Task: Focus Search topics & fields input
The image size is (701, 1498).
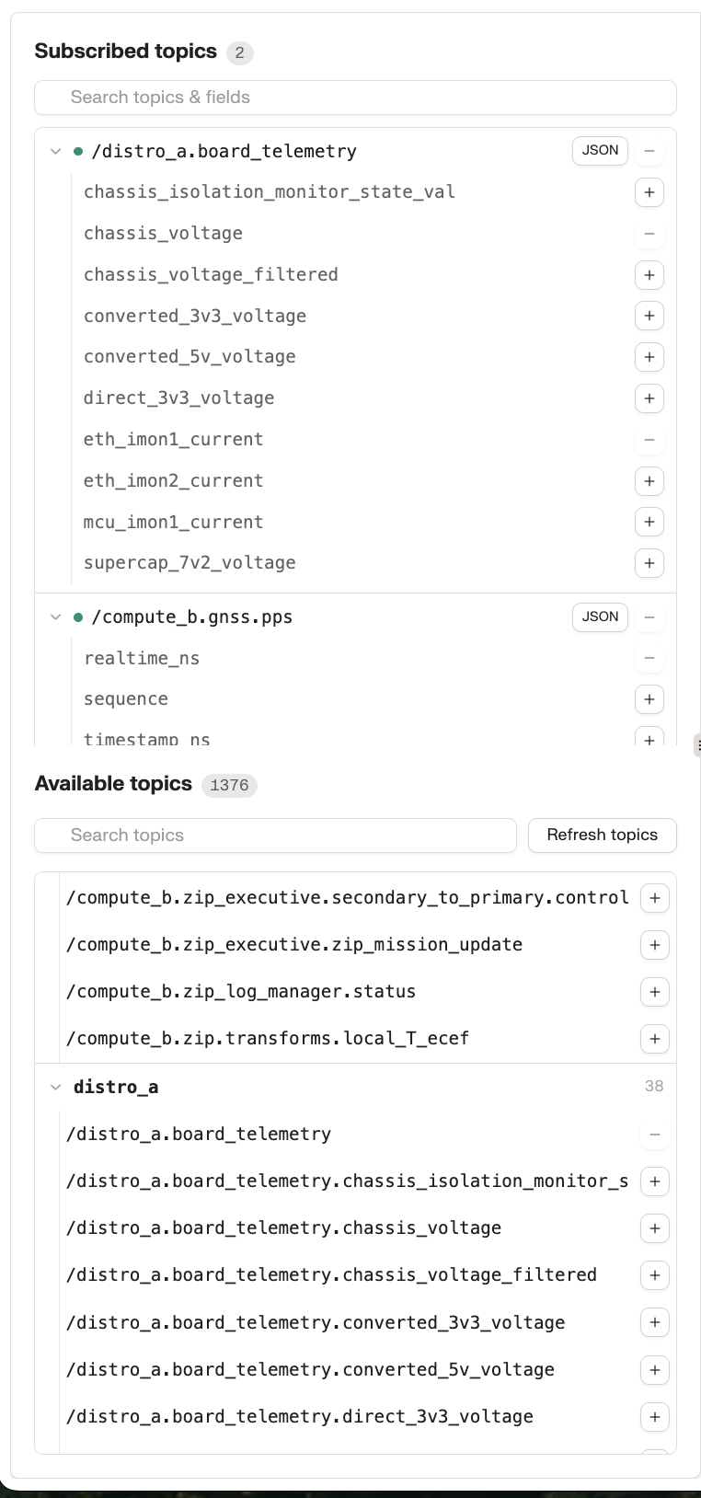Action: coord(355,98)
